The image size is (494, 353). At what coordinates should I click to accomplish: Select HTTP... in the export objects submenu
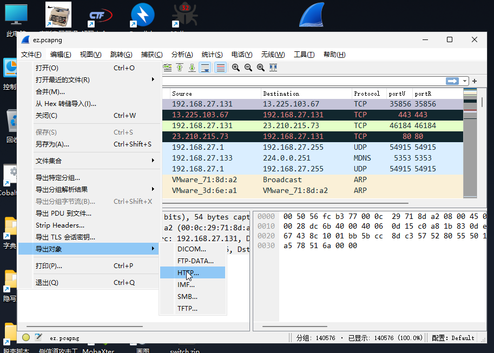click(x=193, y=272)
